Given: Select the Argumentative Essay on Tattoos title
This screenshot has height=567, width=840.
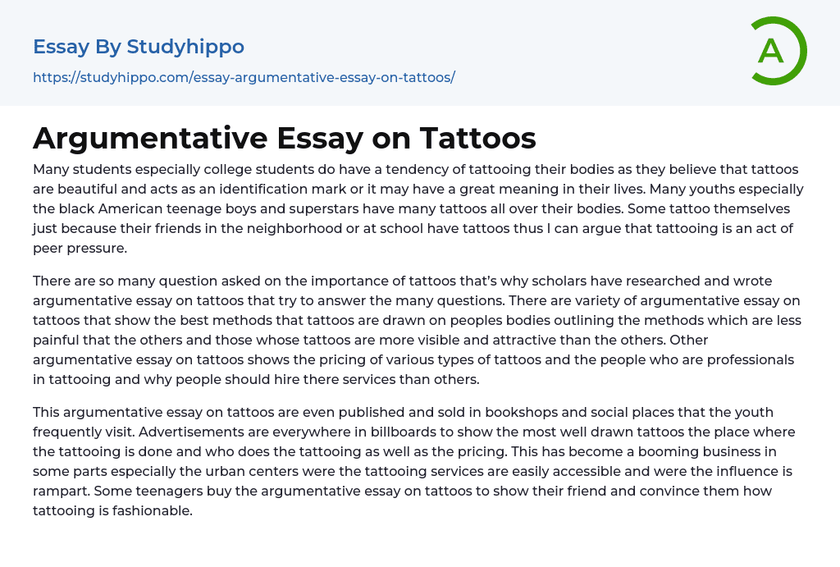Looking at the screenshot, I should point(284,138).
